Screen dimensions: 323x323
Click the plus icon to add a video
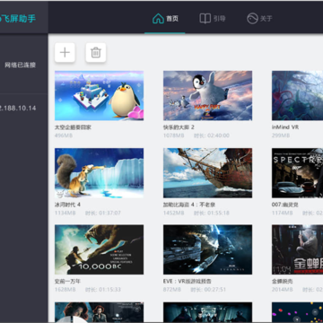65,53
